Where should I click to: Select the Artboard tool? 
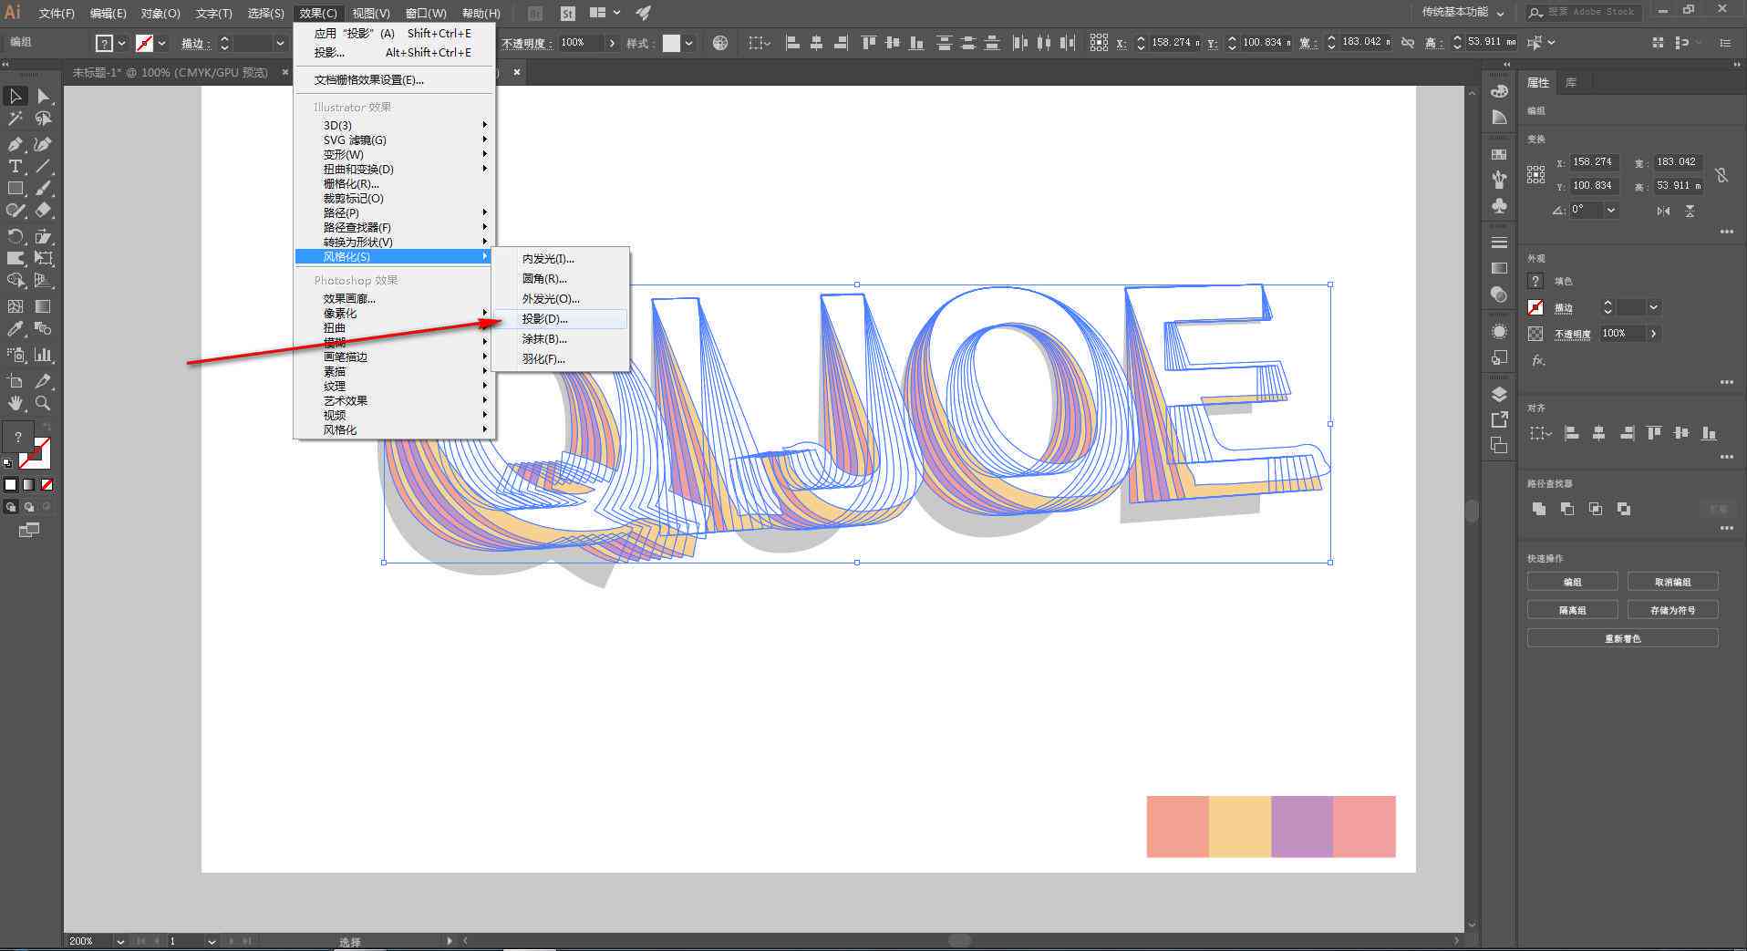[16, 381]
